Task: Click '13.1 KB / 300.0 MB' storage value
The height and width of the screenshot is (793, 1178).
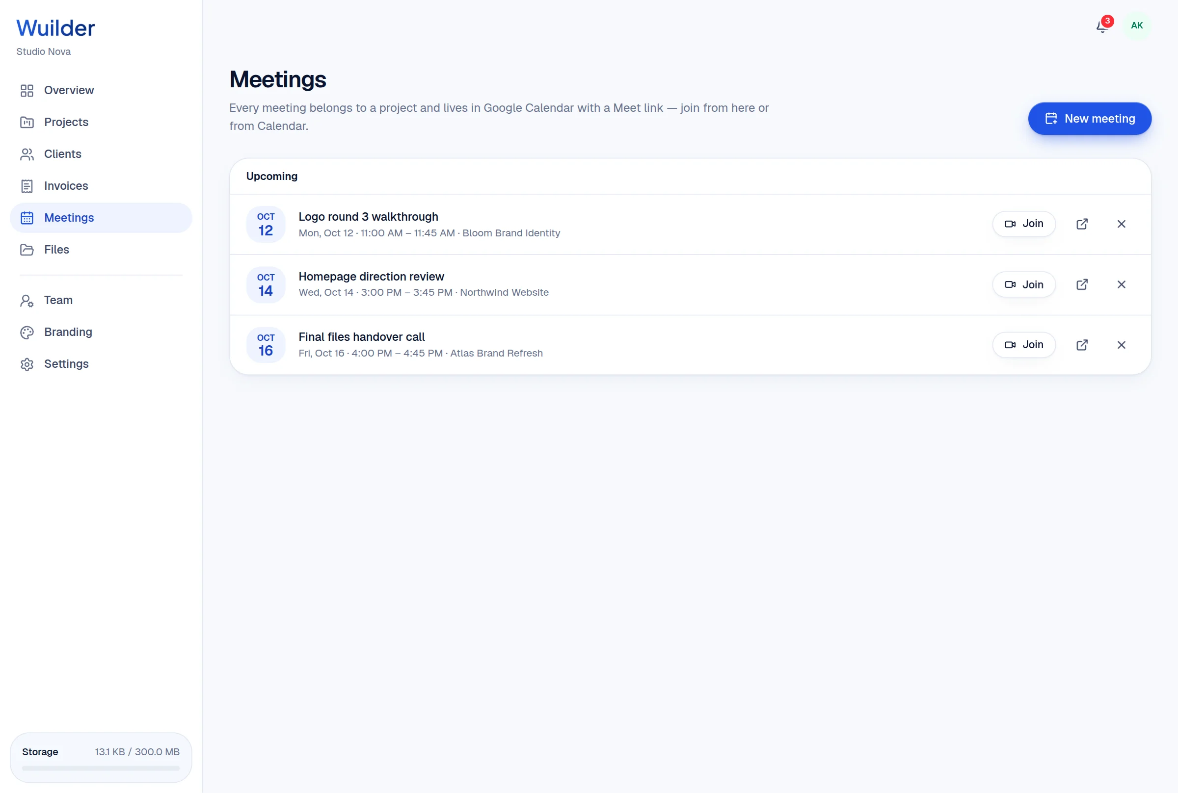Action: (x=137, y=751)
